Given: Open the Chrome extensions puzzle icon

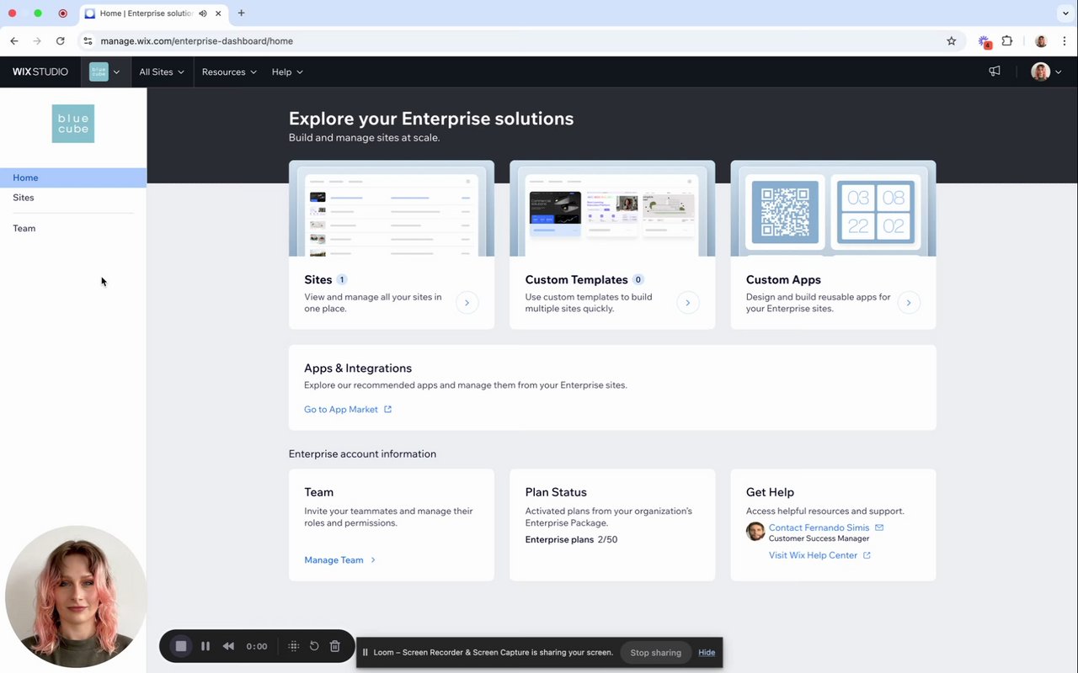Looking at the screenshot, I should 1007,40.
